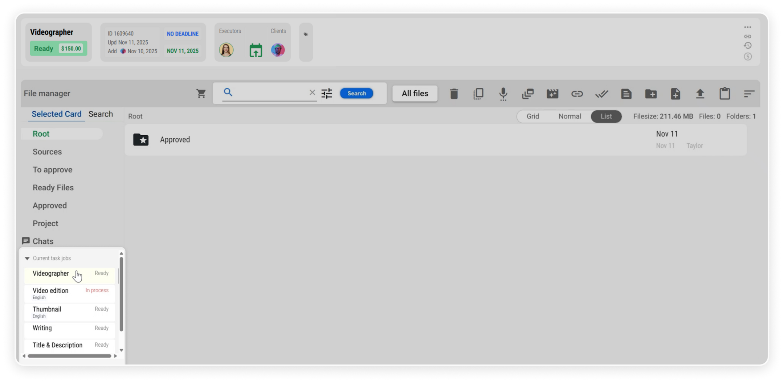
Task: Click the task jobs vertical scrollbar
Action: (x=121, y=294)
